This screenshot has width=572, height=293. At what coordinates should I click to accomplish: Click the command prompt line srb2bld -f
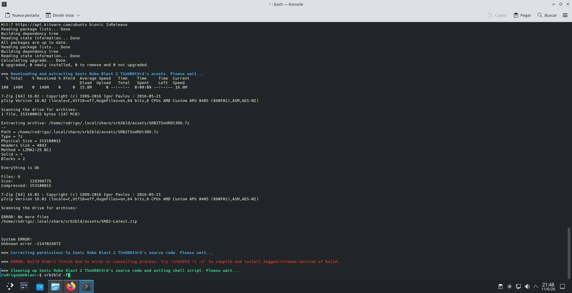pos(35,275)
